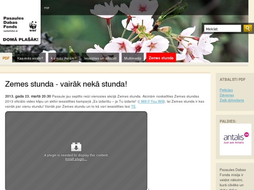Image resolution: width=254 pixels, height=190 pixels.
Task: Click the Install plugin link
Action: (x=76, y=159)
